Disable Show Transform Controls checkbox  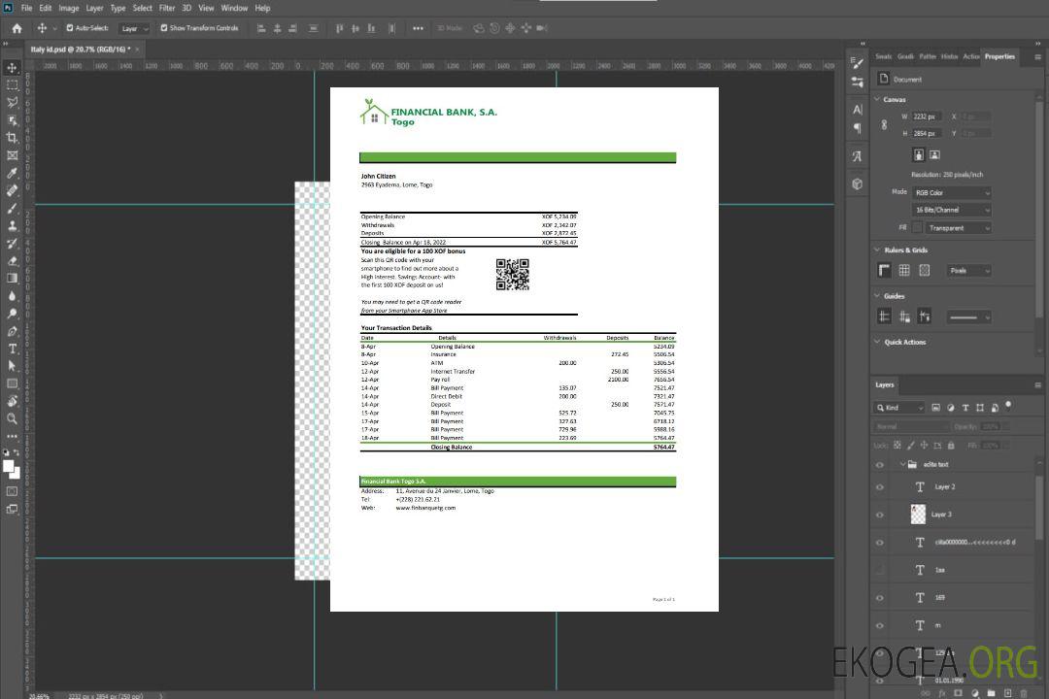click(164, 28)
